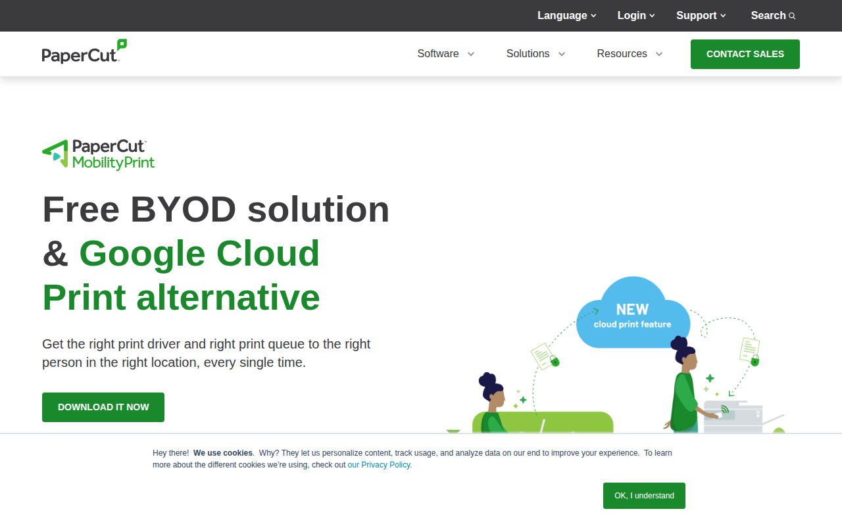Open the Login dropdown menu
The height and width of the screenshot is (526, 842).
click(636, 16)
